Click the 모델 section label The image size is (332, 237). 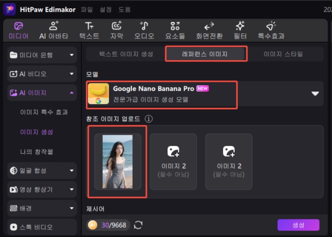tap(92, 74)
